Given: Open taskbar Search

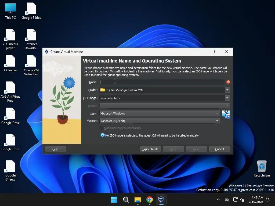Looking at the screenshot, I should (x=126, y=200).
